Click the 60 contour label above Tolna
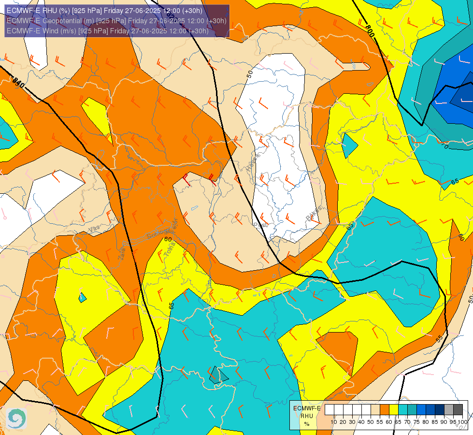 click(x=168, y=239)
